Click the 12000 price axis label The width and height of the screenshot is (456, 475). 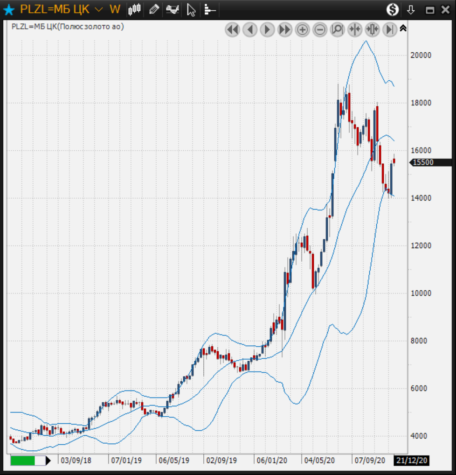click(421, 245)
